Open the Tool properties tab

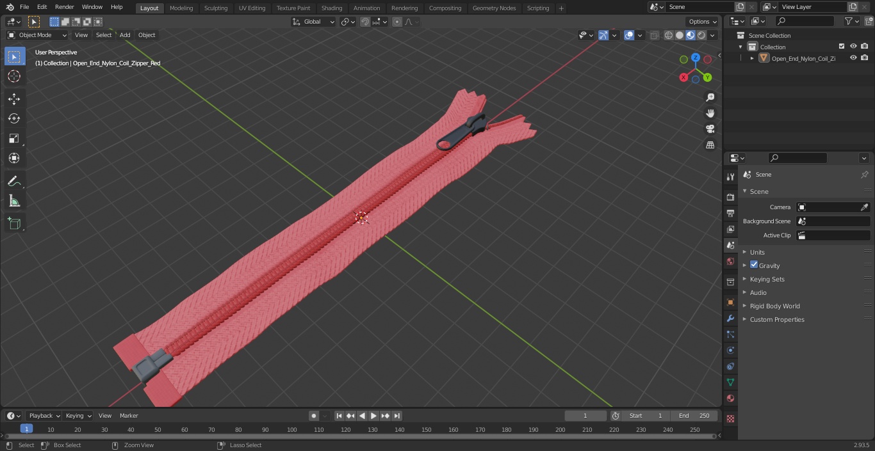pyautogui.click(x=730, y=177)
